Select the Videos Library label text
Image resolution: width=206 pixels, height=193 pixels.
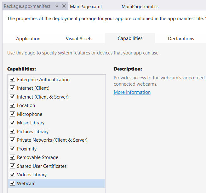coord(32,175)
